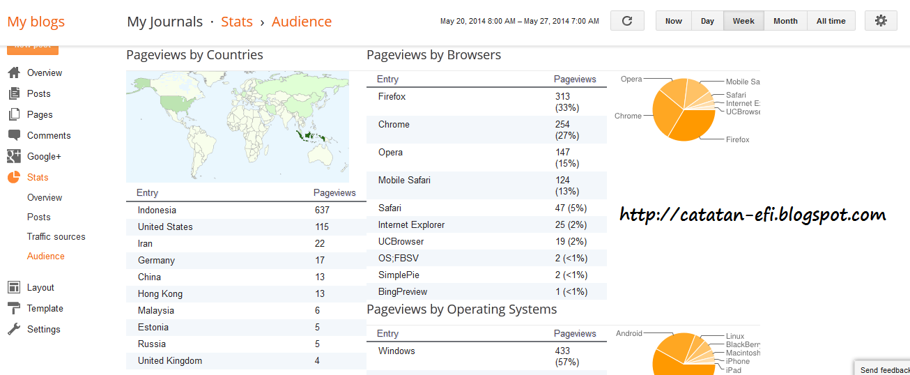Click Hong Kong country row
Image resolution: width=910 pixels, height=375 pixels.
(246, 293)
